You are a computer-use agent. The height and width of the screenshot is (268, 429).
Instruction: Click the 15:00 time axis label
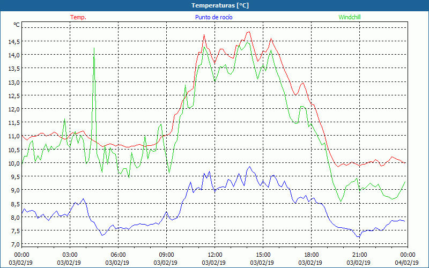pyautogui.click(x=263, y=255)
